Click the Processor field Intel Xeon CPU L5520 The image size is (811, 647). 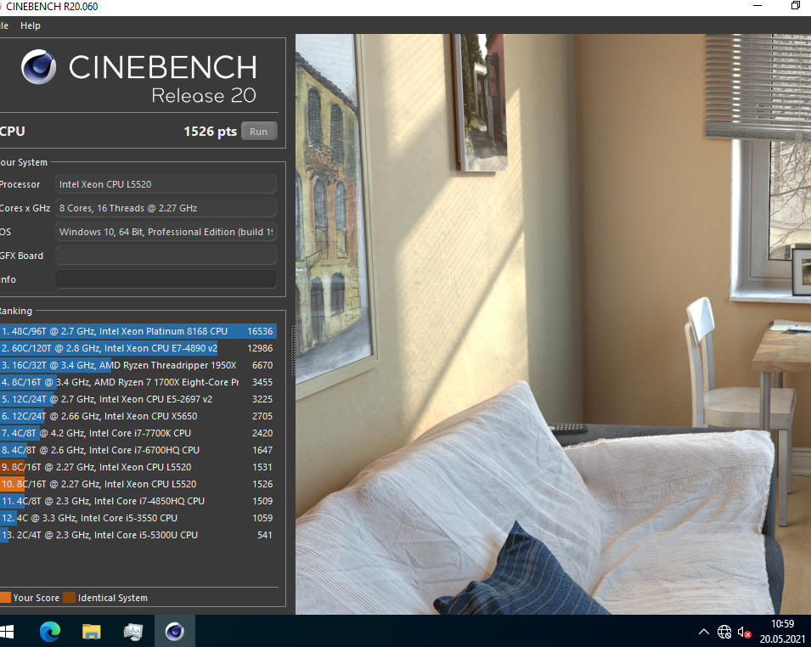click(166, 184)
